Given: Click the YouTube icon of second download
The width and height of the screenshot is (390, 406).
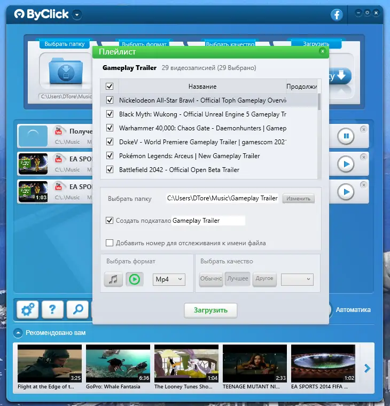Looking at the screenshot, I should click(59, 159).
